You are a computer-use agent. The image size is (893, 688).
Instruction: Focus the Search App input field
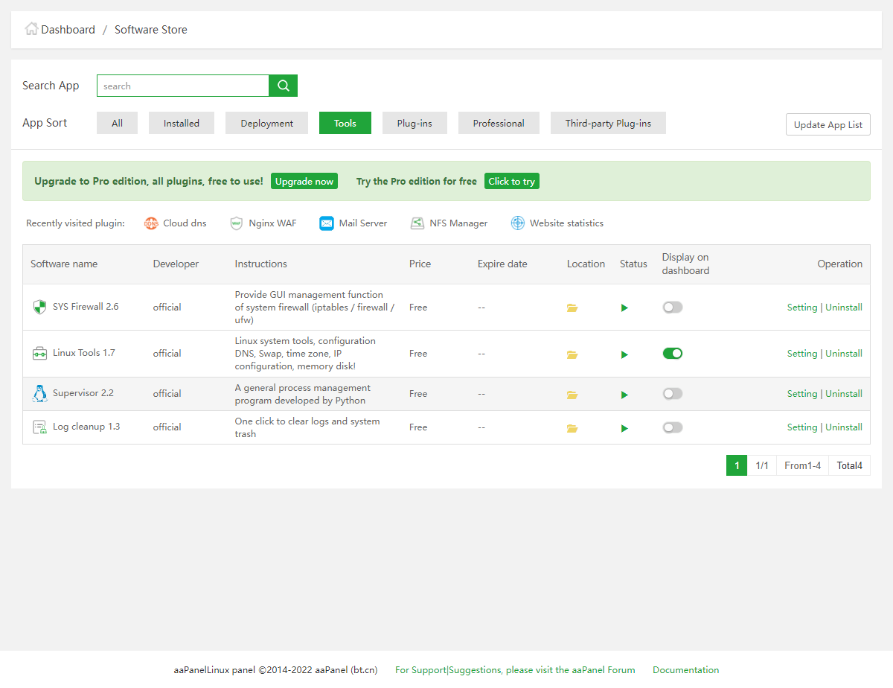182,86
